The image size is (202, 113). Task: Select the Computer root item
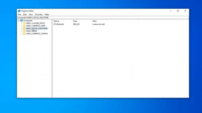28,21
